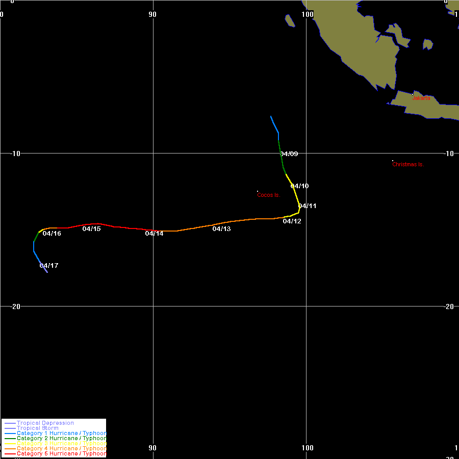Click the Cocos Is. label
459x459 pixels.
[x=268, y=195]
